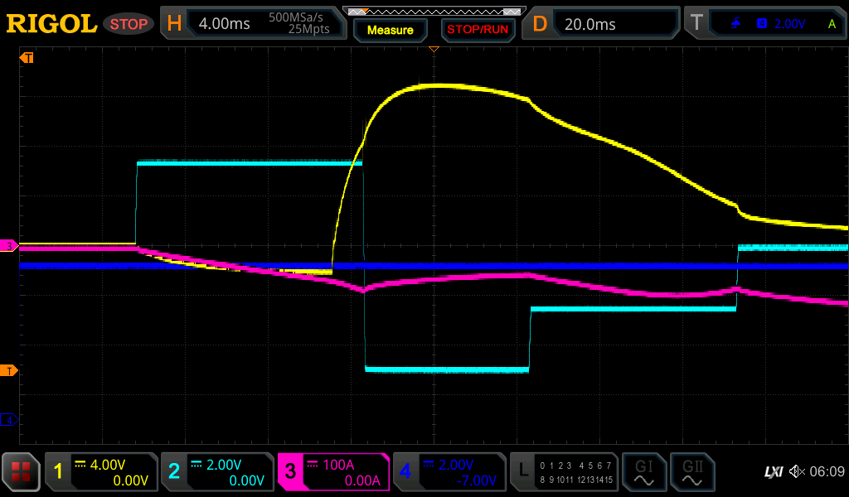
Task: Open the function generator GII panel
Action: pos(691,472)
